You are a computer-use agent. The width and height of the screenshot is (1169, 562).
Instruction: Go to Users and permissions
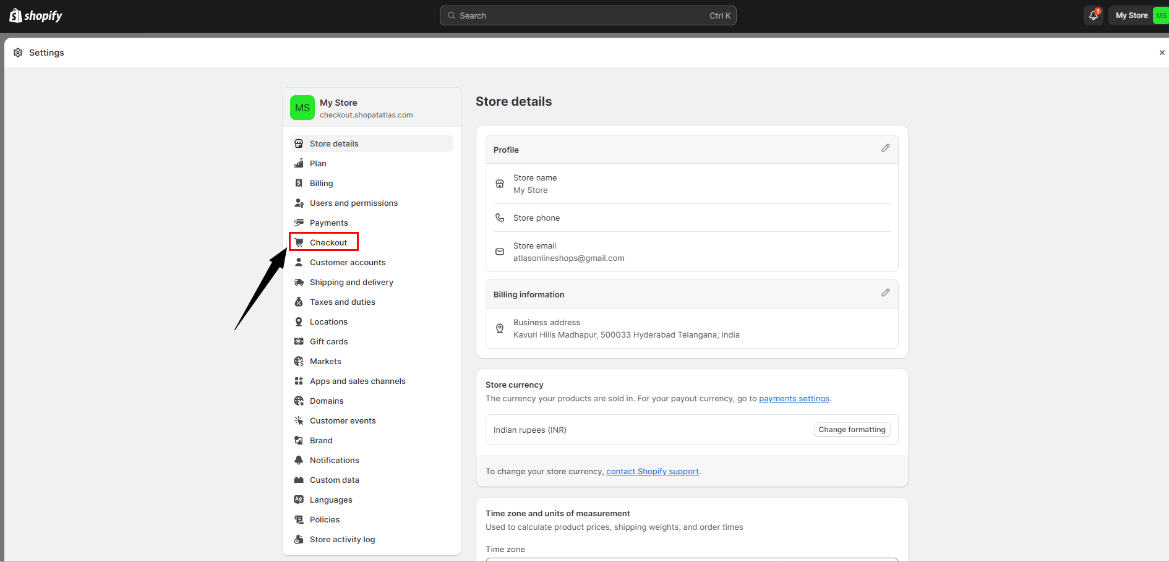[x=353, y=203]
